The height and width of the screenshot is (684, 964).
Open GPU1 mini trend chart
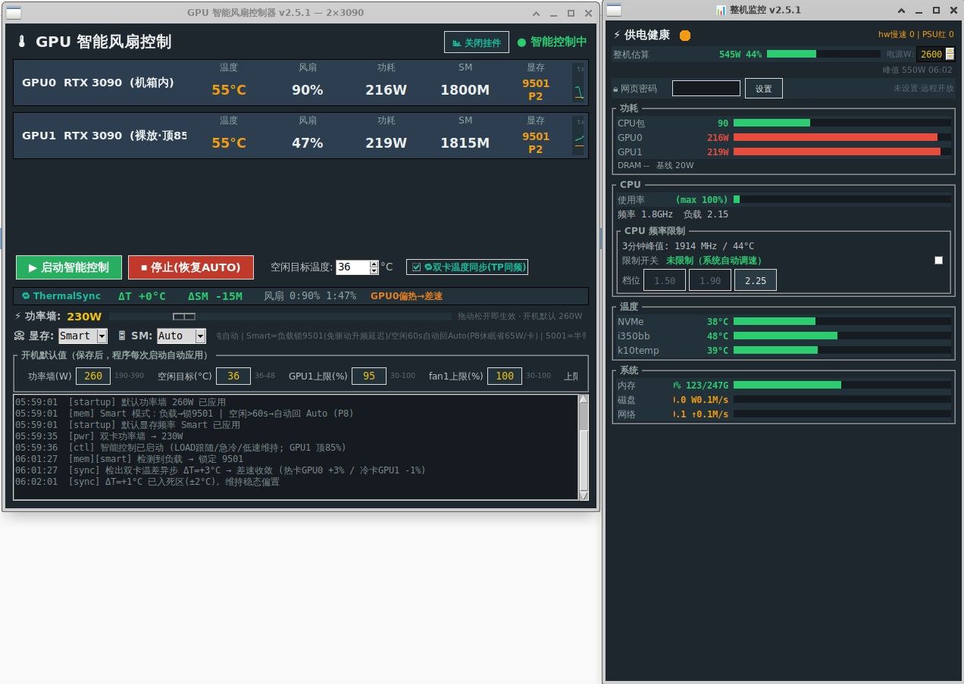[580, 136]
